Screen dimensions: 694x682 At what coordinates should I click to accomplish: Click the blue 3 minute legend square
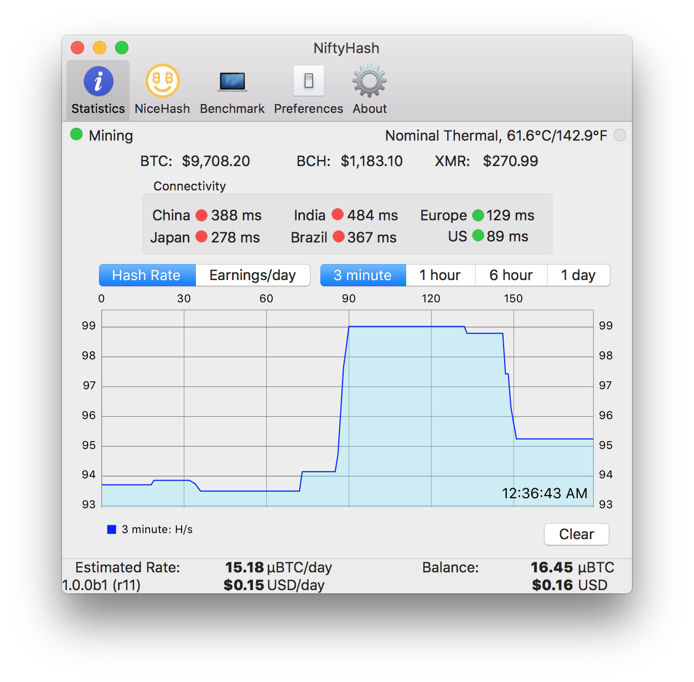pyautogui.click(x=111, y=529)
